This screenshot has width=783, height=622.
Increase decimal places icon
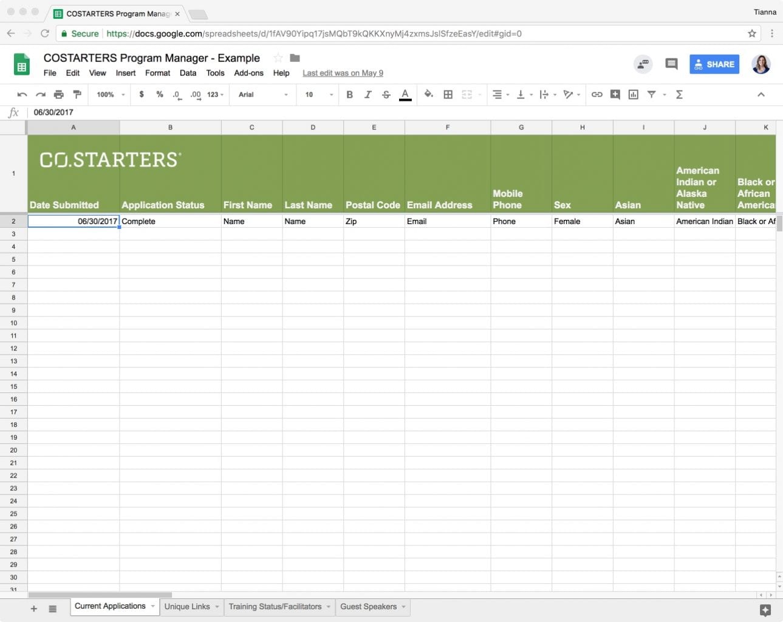pos(195,95)
